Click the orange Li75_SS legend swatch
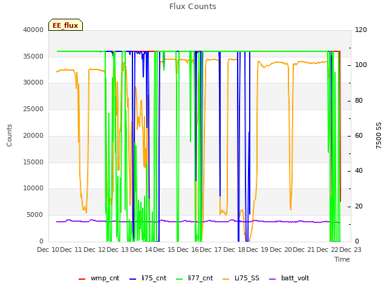 point(226,279)
